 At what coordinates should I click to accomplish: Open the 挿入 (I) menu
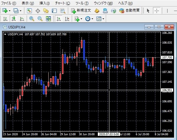[x=44, y=3]
